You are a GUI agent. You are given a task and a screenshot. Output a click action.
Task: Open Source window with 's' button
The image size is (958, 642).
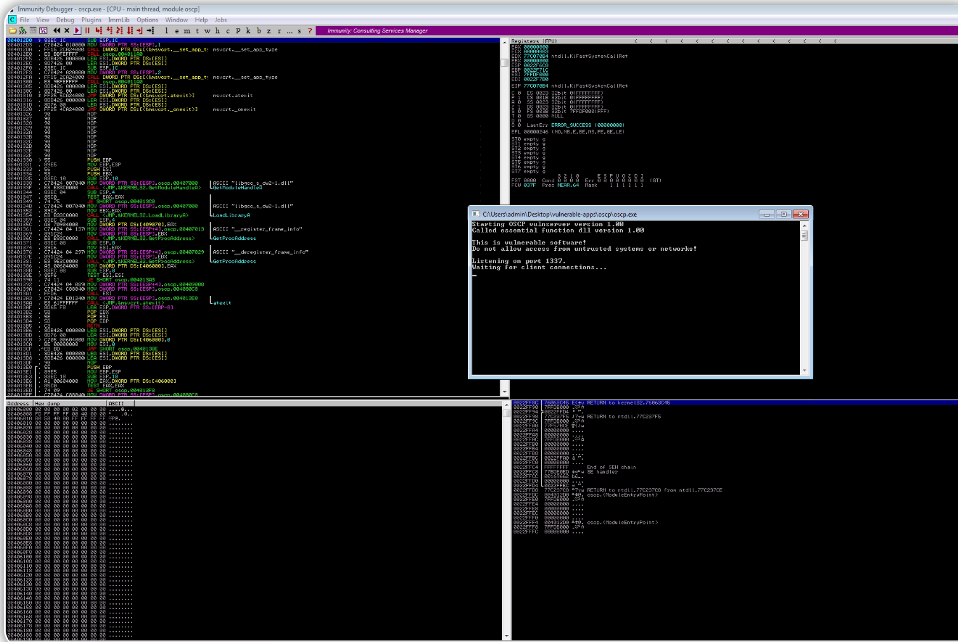point(300,30)
